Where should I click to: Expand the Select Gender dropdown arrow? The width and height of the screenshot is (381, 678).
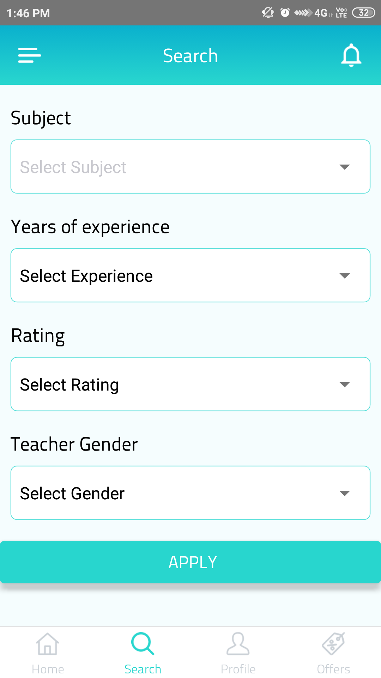point(344,493)
